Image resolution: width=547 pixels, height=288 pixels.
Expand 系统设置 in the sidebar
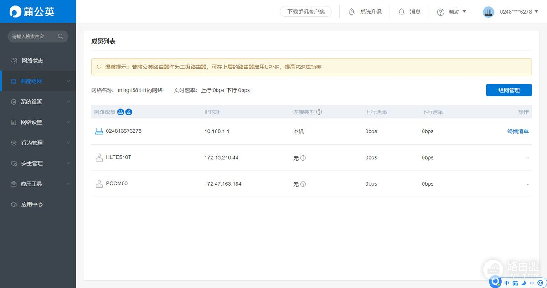coord(38,102)
